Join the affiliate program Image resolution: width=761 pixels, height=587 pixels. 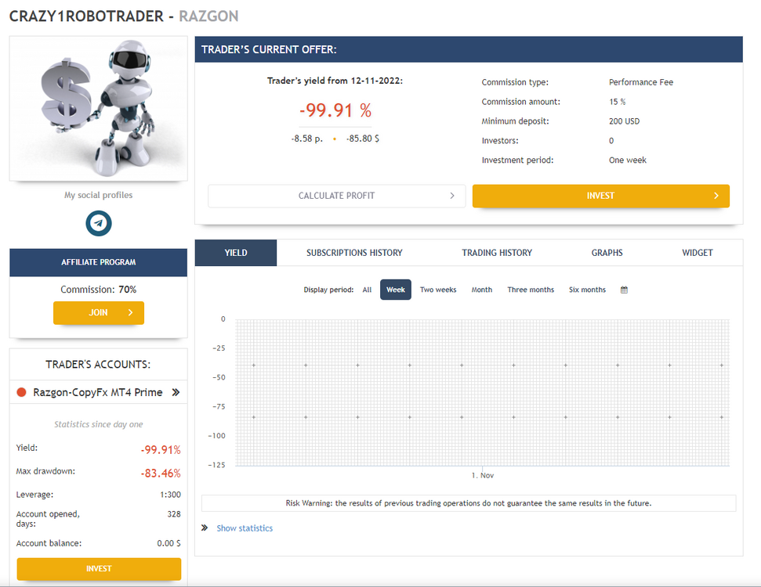tap(99, 312)
